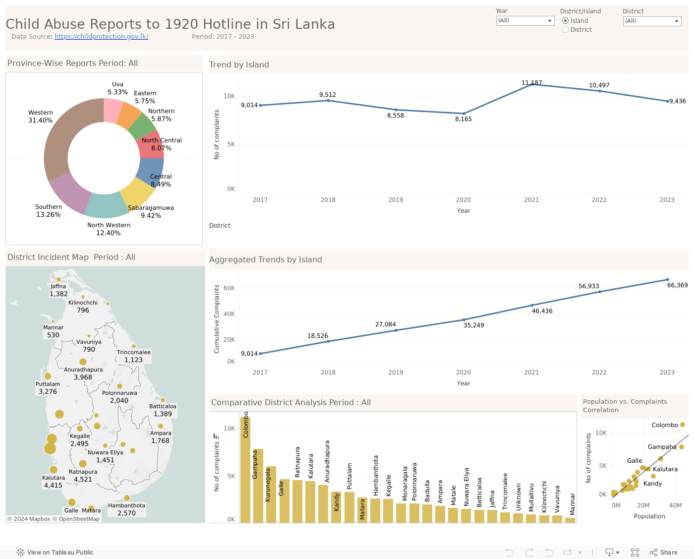The image size is (694, 559).
Task: Select the Island radio button
Action: pyautogui.click(x=565, y=21)
